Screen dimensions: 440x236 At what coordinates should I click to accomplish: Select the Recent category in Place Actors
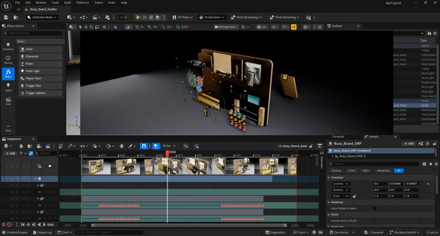8,60
